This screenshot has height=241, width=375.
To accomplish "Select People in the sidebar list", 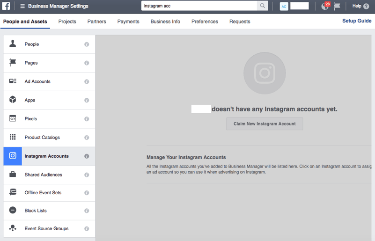I will [49, 44].
